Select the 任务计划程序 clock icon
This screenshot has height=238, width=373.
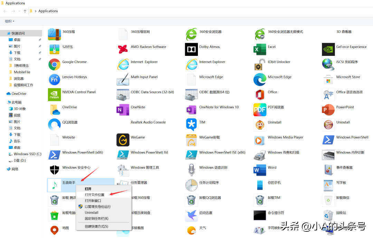[191, 185]
